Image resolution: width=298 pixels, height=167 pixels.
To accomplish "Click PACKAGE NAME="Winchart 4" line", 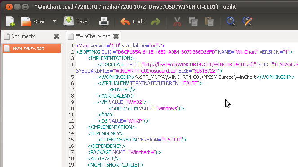I will coord(125,152).
